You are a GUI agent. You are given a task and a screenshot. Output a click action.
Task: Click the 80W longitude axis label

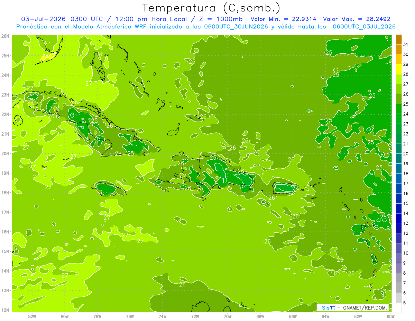coord(64,316)
